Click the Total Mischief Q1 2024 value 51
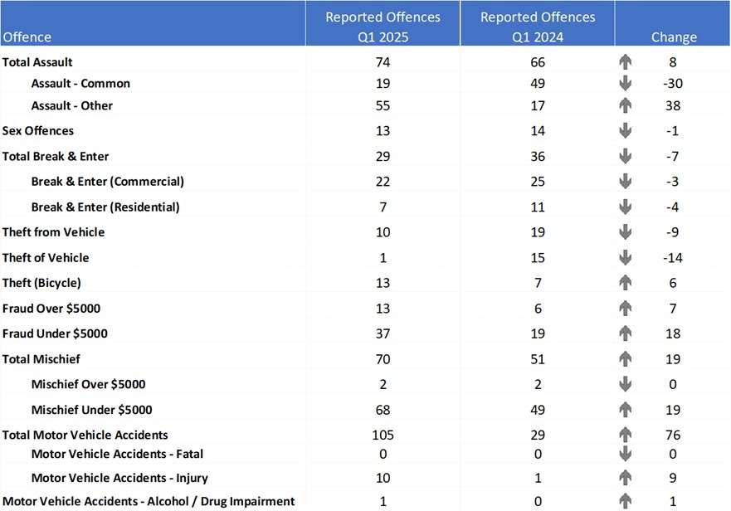Viewport: 731px width, 511px height. [538, 359]
